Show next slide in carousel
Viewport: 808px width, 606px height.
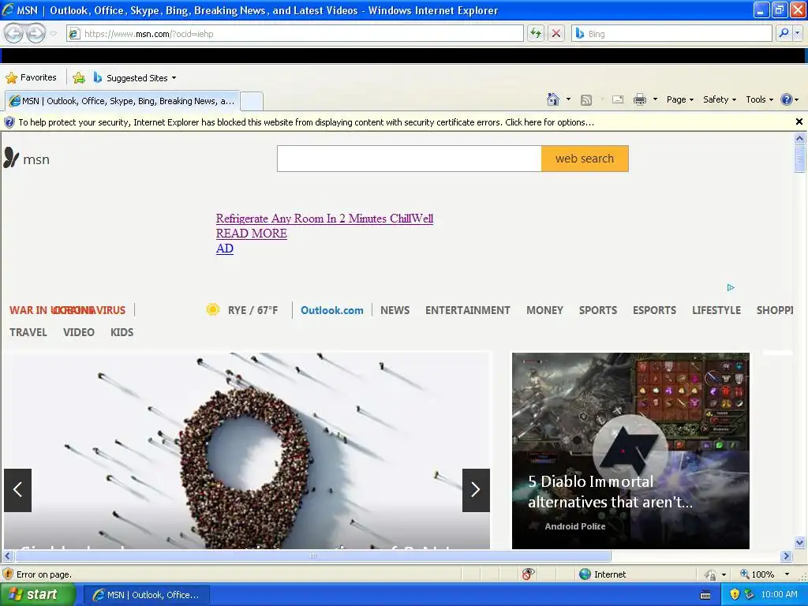[x=476, y=490]
